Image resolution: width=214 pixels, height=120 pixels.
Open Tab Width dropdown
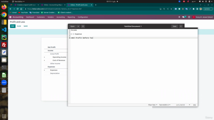click(x=165, y=105)
